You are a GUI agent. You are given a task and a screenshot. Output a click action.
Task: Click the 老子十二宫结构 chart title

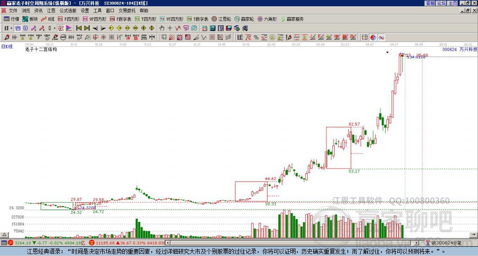[41, 49]
